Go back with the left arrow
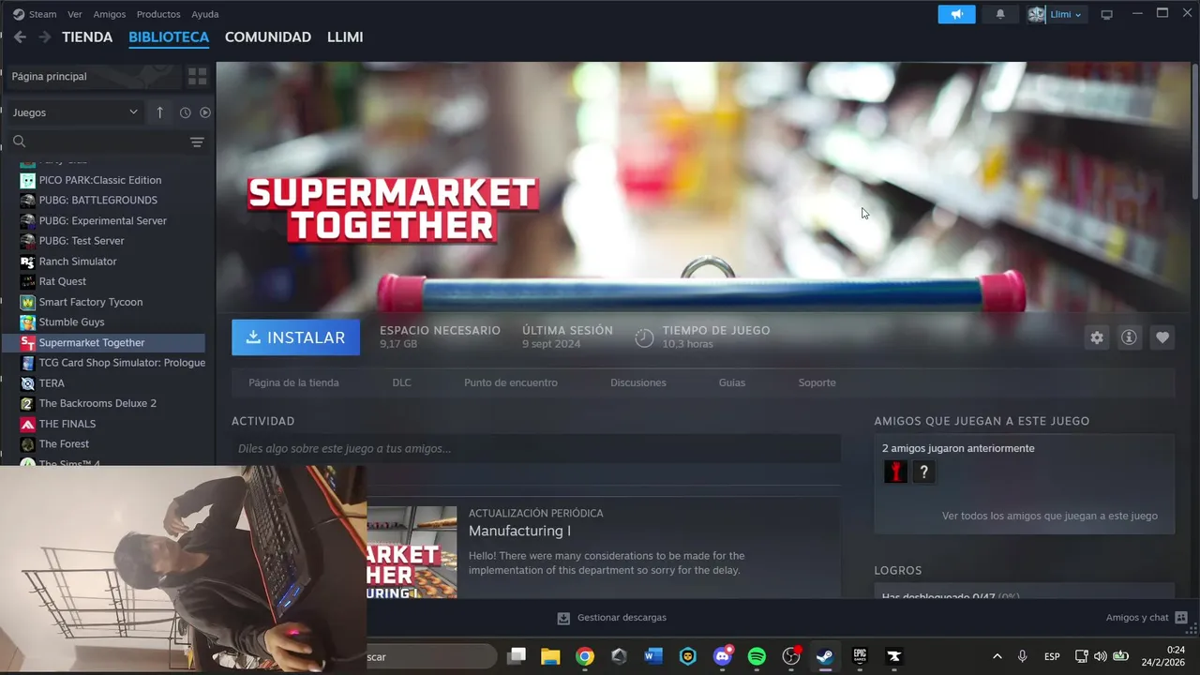 coord(20,37)
